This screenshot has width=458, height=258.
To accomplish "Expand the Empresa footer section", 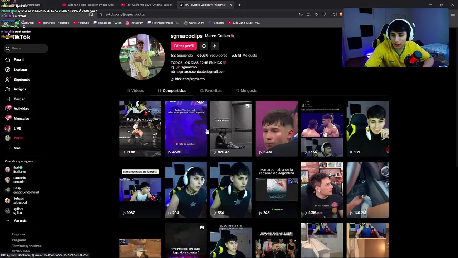I will [x=18, y=234].
